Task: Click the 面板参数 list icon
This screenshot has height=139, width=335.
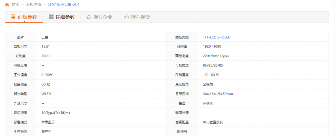Action: pyautogui.click(x=13, y=17)
